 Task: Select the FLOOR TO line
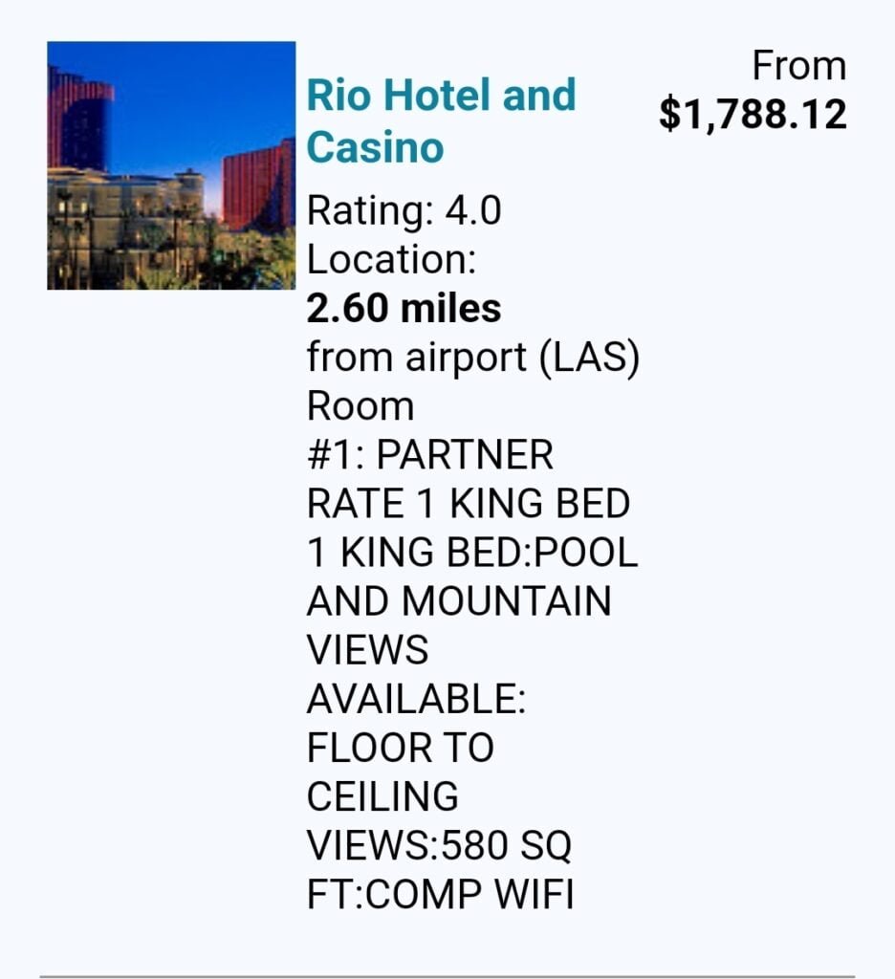401,748
